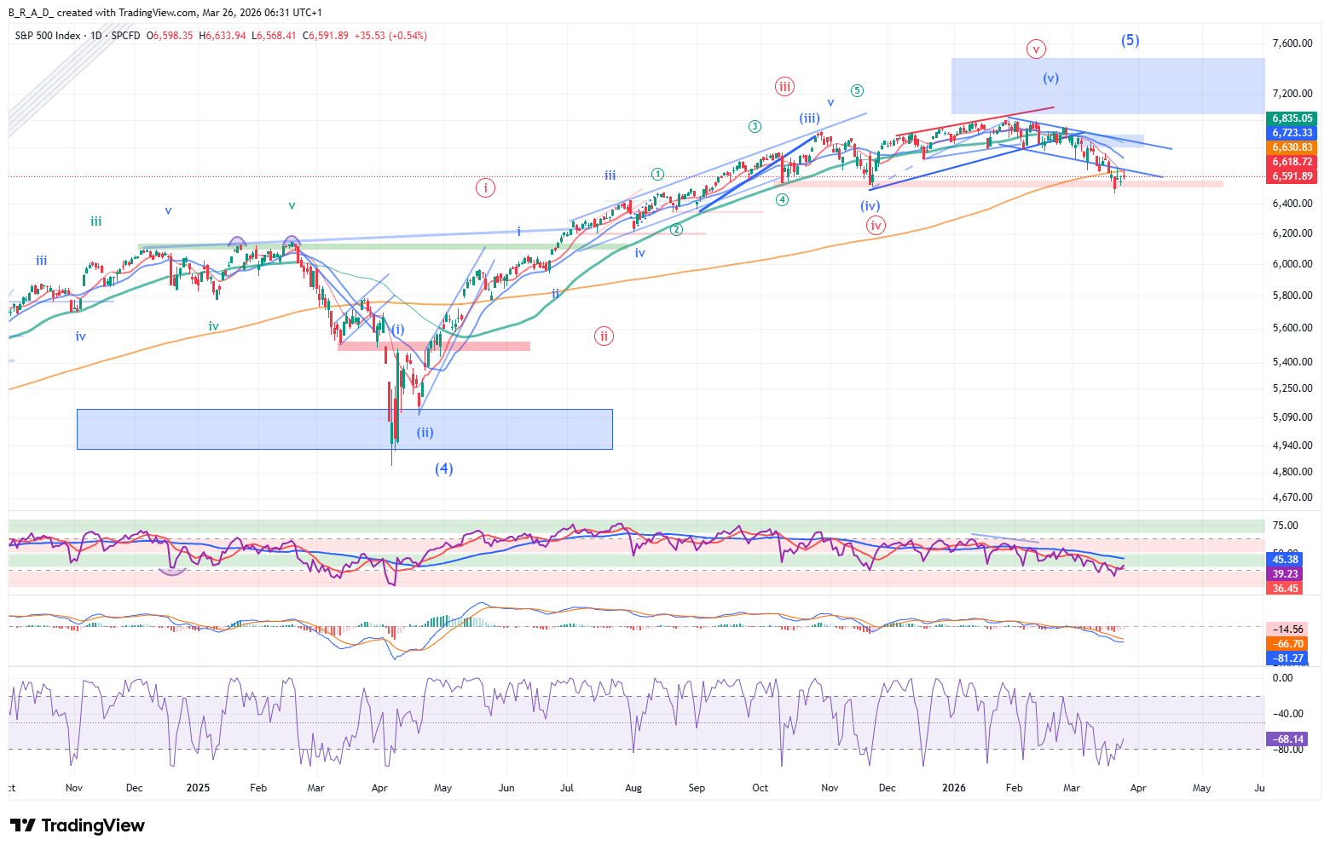The width and height of the screenshot is (1330, 851).
Task: Click the purple 39.23 RSI value tag
Action: (1285, 574)
